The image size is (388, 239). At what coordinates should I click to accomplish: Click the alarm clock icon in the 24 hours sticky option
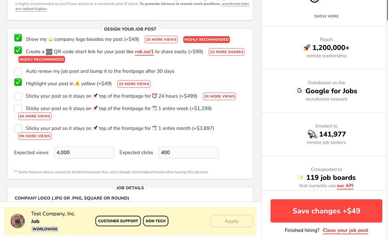point(154,96)
